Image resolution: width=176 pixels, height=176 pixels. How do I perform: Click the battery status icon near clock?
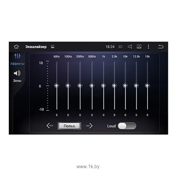(120, 47)
